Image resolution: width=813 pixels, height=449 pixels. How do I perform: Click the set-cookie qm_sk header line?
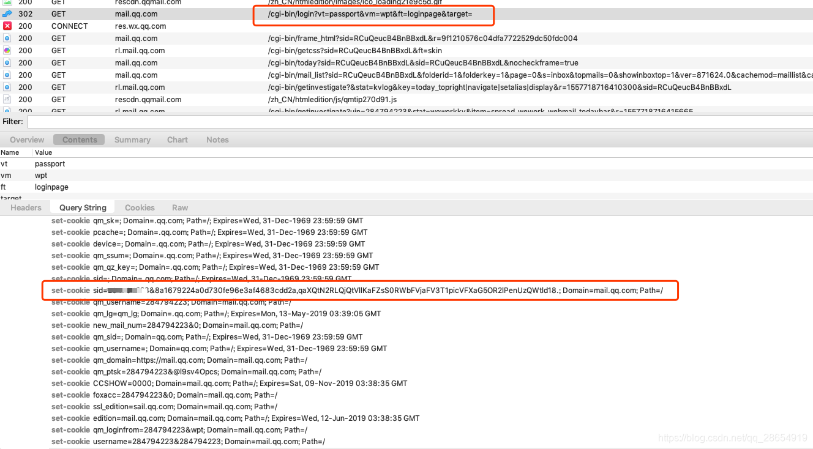(x=207, y=220)
